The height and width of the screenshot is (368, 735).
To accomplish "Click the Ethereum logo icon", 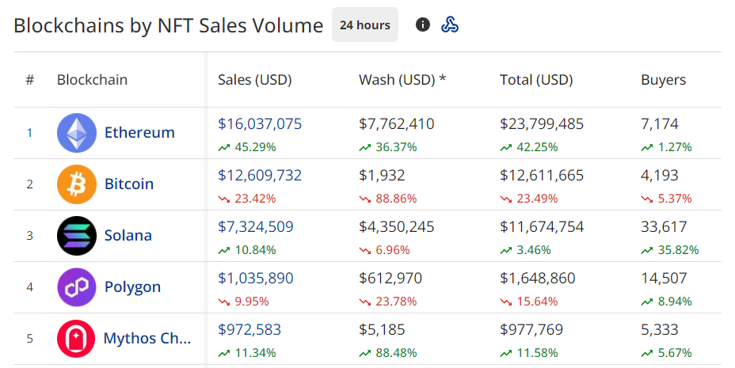I will click(x=77, y=133).
